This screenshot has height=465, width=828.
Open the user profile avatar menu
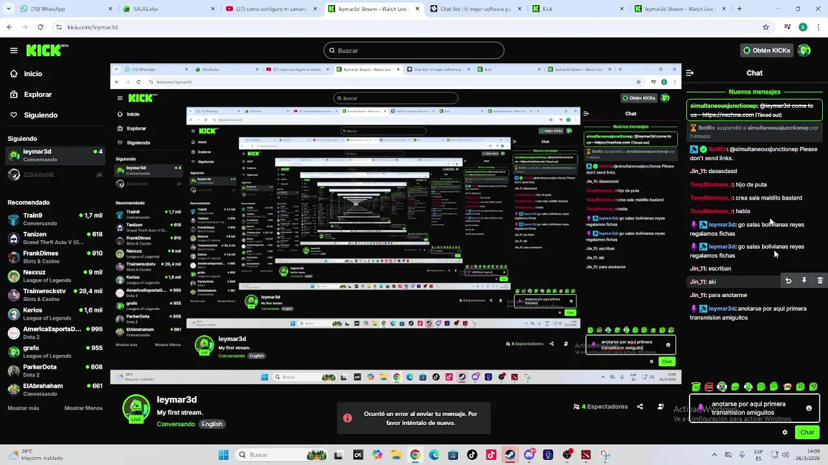tap(804, 50)
